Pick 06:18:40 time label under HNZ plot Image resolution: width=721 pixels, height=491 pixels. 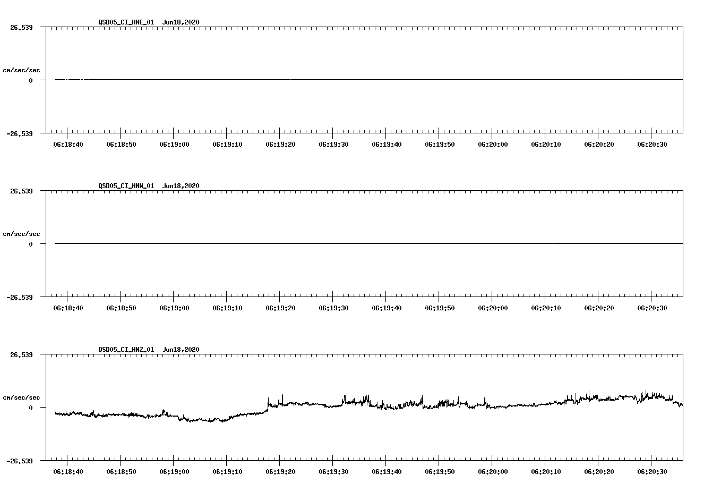pyautogui.click(x=68, y=472)
